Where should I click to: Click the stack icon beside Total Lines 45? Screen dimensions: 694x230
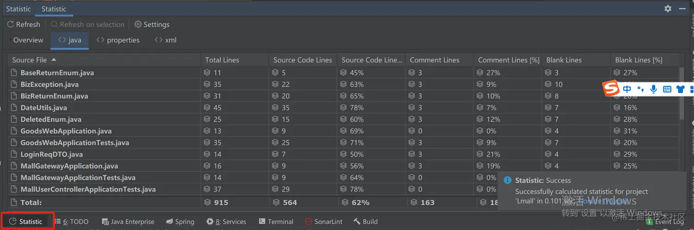coord(207,107)
